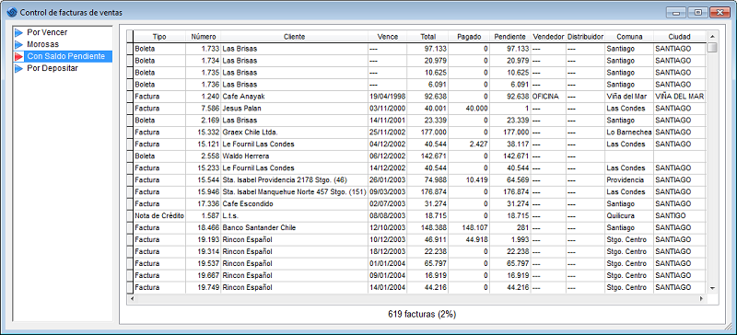Screen dimensions: 737x335
Task: Sort by the Vence column header
Action: point(387,37)
